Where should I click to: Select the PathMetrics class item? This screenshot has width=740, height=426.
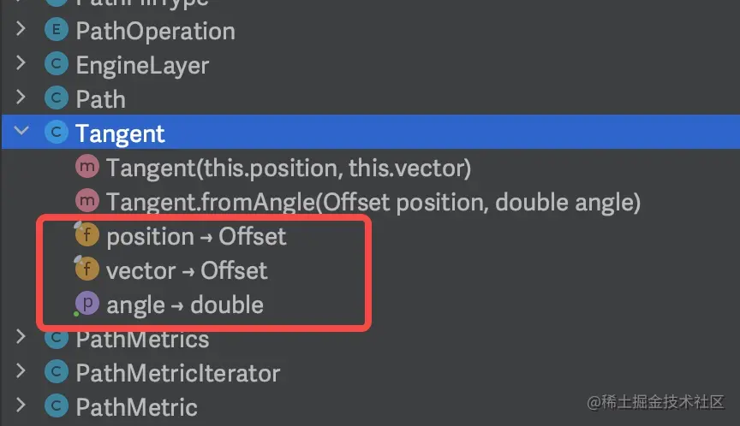[142, 340]
